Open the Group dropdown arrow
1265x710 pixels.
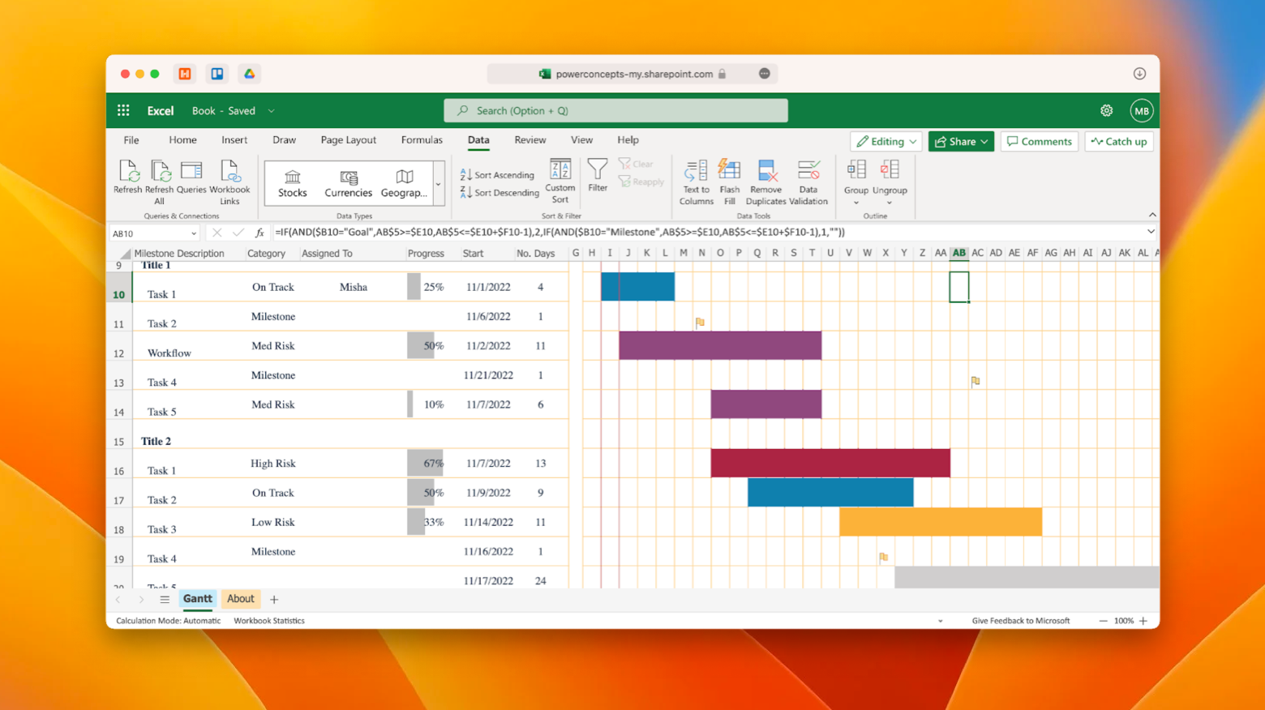click(x=855, y=203)
